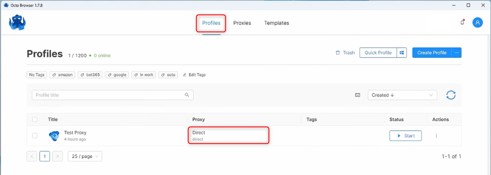Open the user account avatar menu

478,22
